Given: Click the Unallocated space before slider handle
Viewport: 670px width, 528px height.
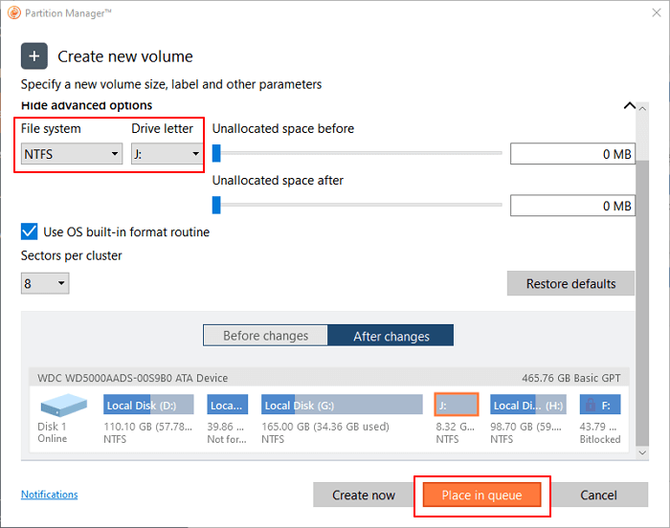Looking at the screenshot, I should (216, 153).
